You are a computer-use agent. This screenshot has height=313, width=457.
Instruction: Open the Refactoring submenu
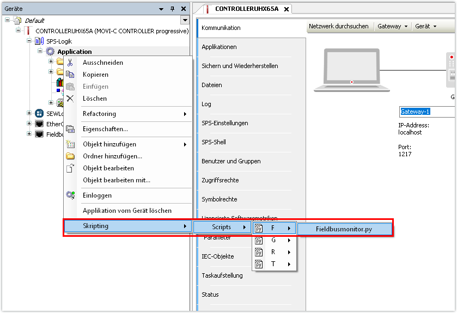pyautogui.click(x=133, y=114)
